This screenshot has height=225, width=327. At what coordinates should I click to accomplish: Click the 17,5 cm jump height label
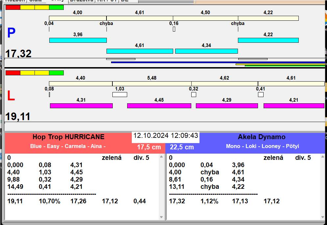[149, 147]
